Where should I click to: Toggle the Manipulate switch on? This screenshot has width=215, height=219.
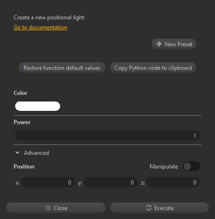tap(191, 166)
